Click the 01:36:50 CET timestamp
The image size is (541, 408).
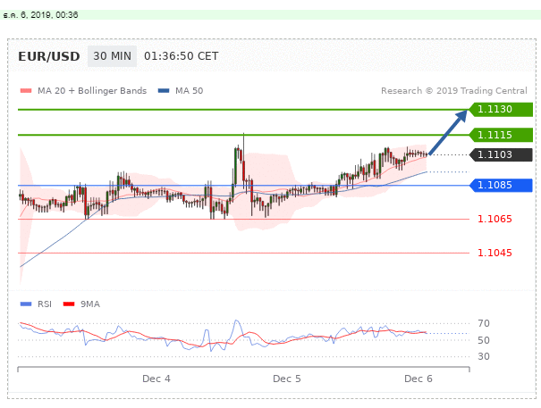tap(182, 56)
